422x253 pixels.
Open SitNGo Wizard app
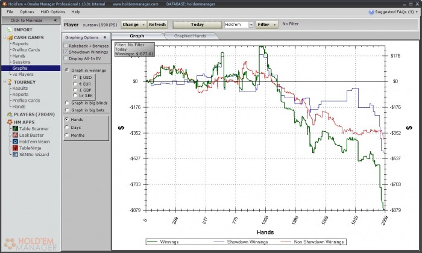(x=33, y=154)
